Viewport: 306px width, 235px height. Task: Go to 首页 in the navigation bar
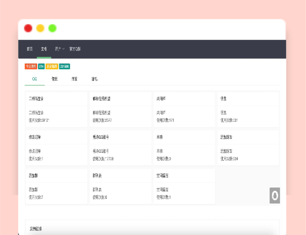click(30, 49)
